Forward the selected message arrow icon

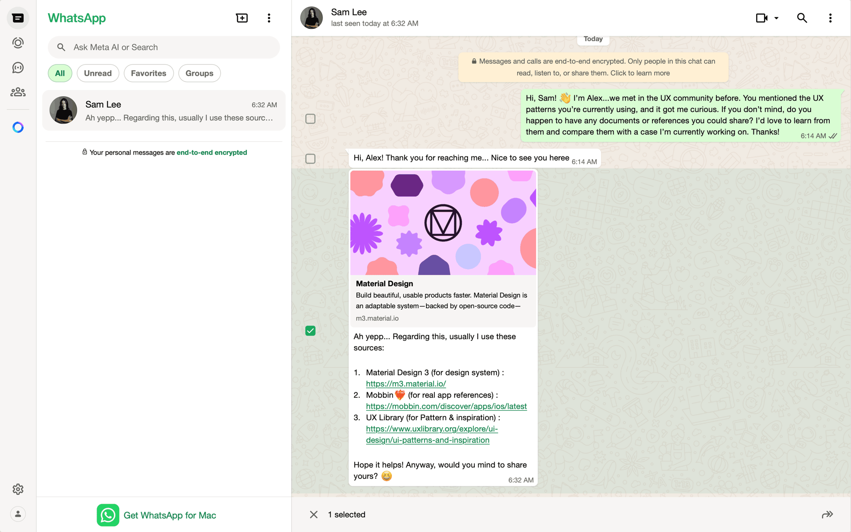coord(828,514)
